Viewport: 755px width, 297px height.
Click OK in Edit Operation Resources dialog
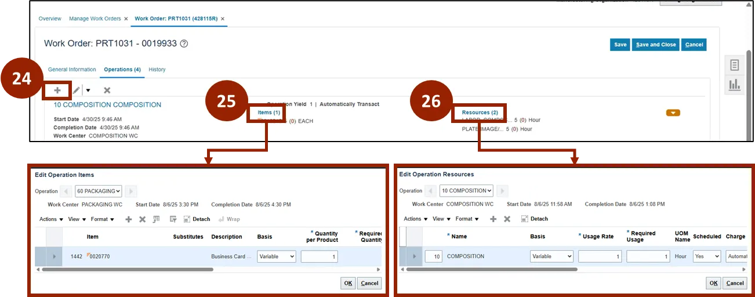click(x=714, y=283)
